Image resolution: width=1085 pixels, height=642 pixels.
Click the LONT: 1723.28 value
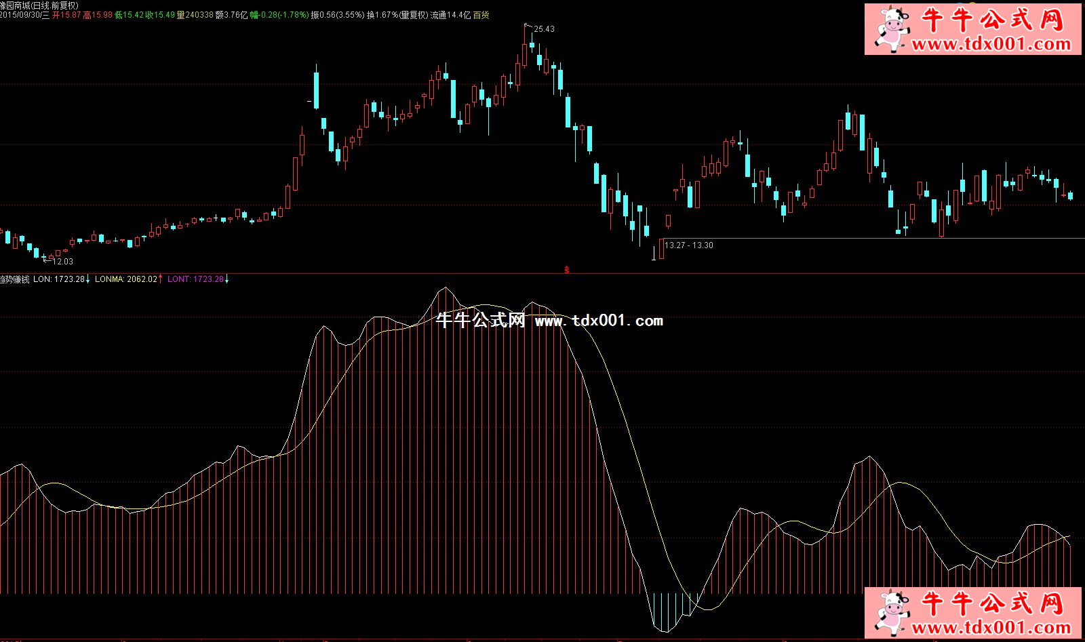(196, 279)
